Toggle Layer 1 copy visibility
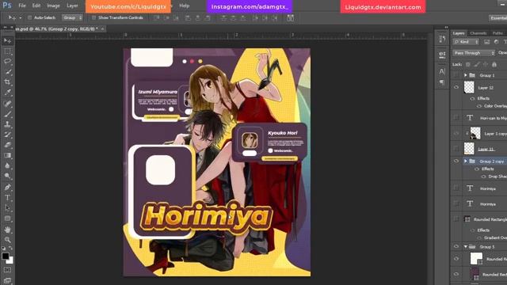 pos(456,133)
